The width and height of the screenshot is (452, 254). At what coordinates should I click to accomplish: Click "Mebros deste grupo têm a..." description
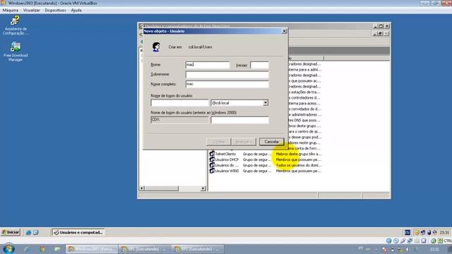point(299,154)
